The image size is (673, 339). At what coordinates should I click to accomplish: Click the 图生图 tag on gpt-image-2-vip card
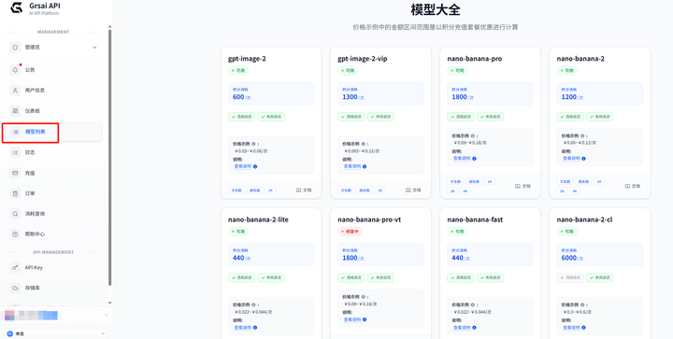(365, 191)
